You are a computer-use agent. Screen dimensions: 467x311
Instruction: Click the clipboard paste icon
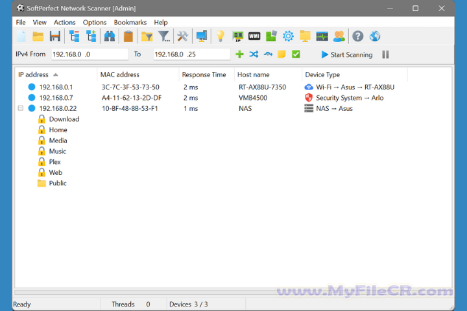click(128, 36)
